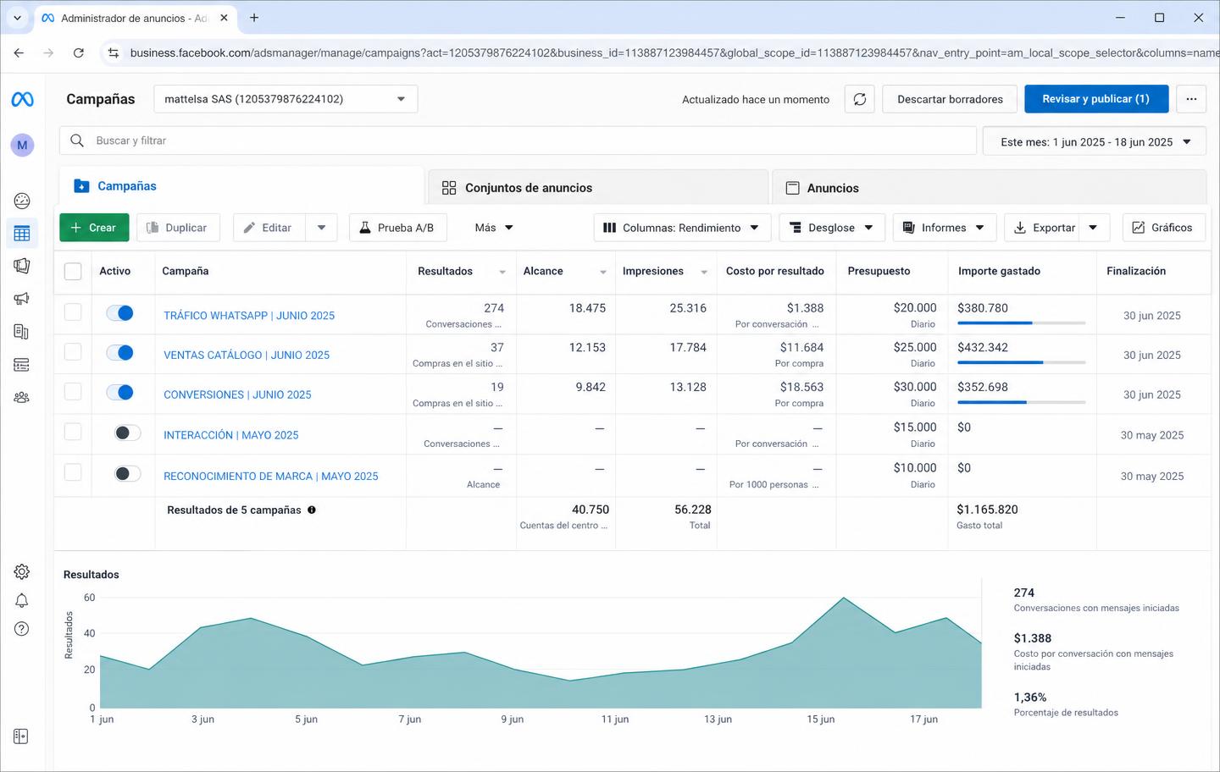
Task: Open the events list sidebar icon
Action: [22, 365]
